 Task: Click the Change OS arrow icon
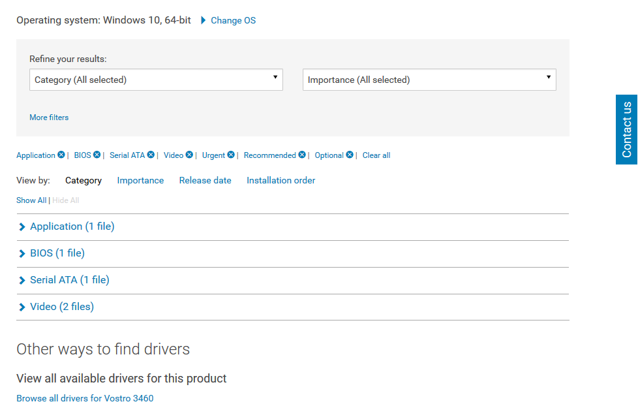click(x=204, y=20)
